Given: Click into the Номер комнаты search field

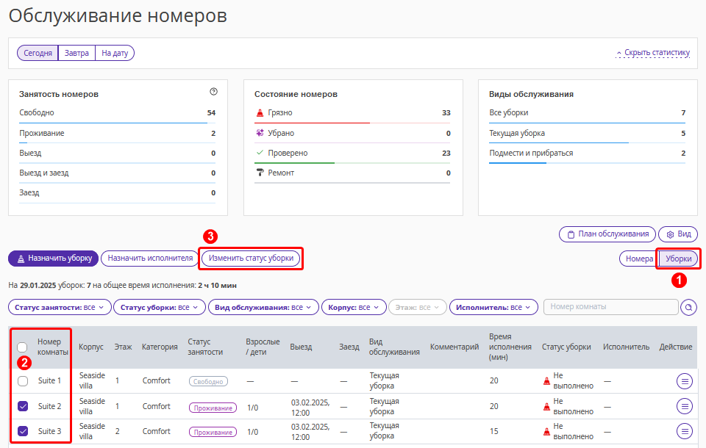Looking at the screenshot, I should coord(610,307).
